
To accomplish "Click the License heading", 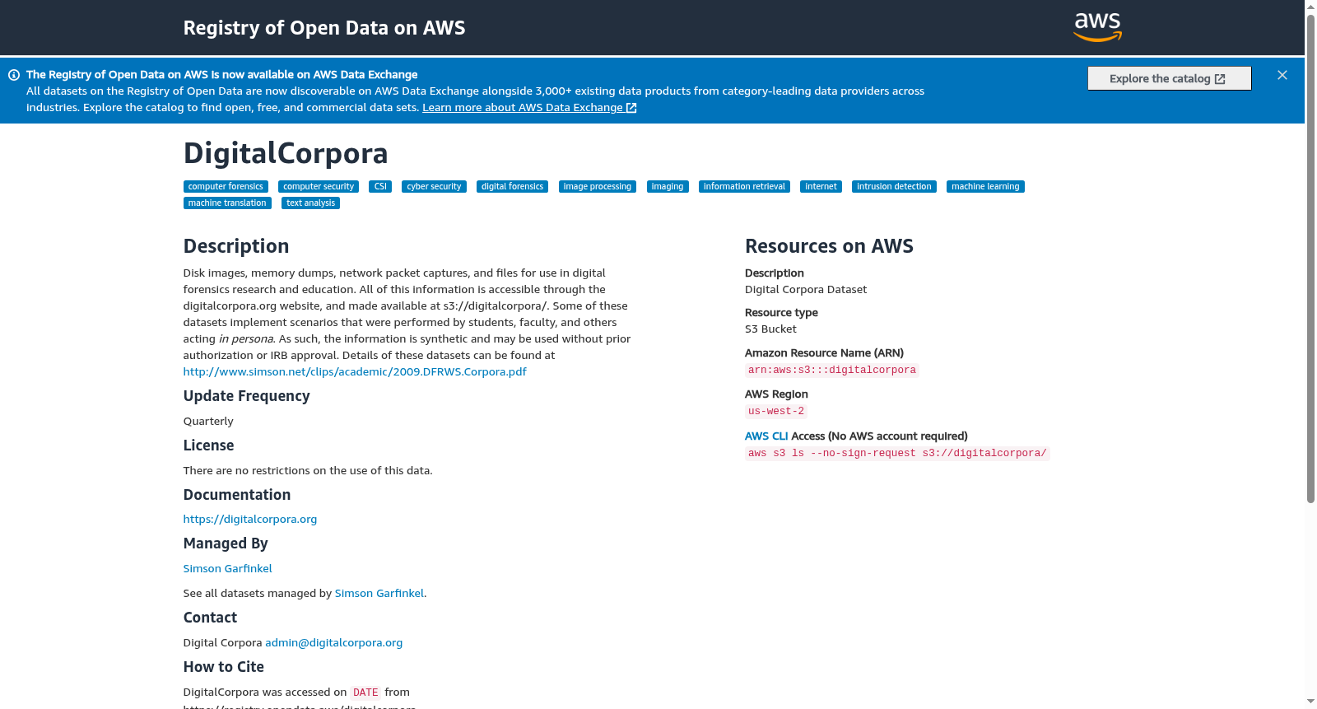I will pos(209,445).
